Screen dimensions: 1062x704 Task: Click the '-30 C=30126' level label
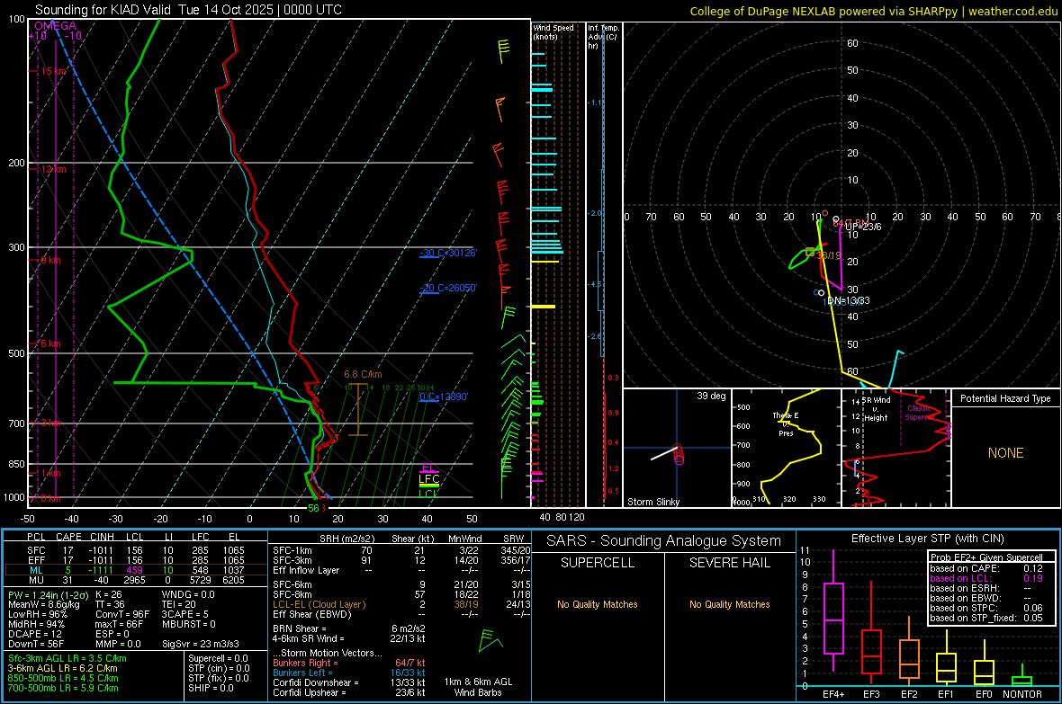pyautogui.click(x=448, y=253)
